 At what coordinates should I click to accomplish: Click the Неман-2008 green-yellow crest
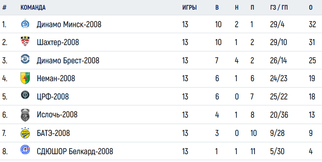click(x=25, y=78)
